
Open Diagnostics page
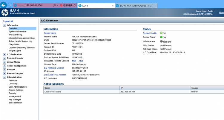(x=14, y=44)
